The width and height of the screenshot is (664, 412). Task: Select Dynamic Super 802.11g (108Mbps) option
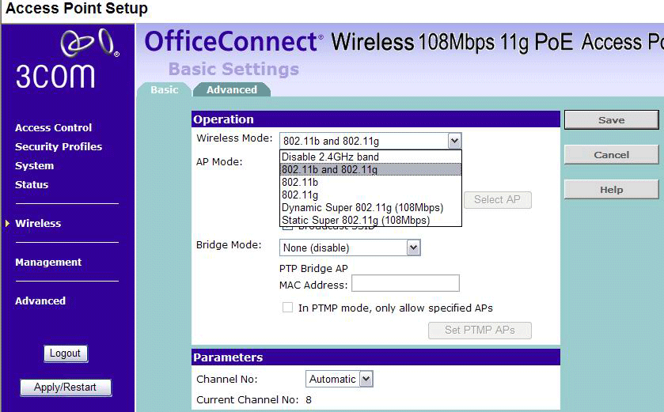click(x=362, y=207)
